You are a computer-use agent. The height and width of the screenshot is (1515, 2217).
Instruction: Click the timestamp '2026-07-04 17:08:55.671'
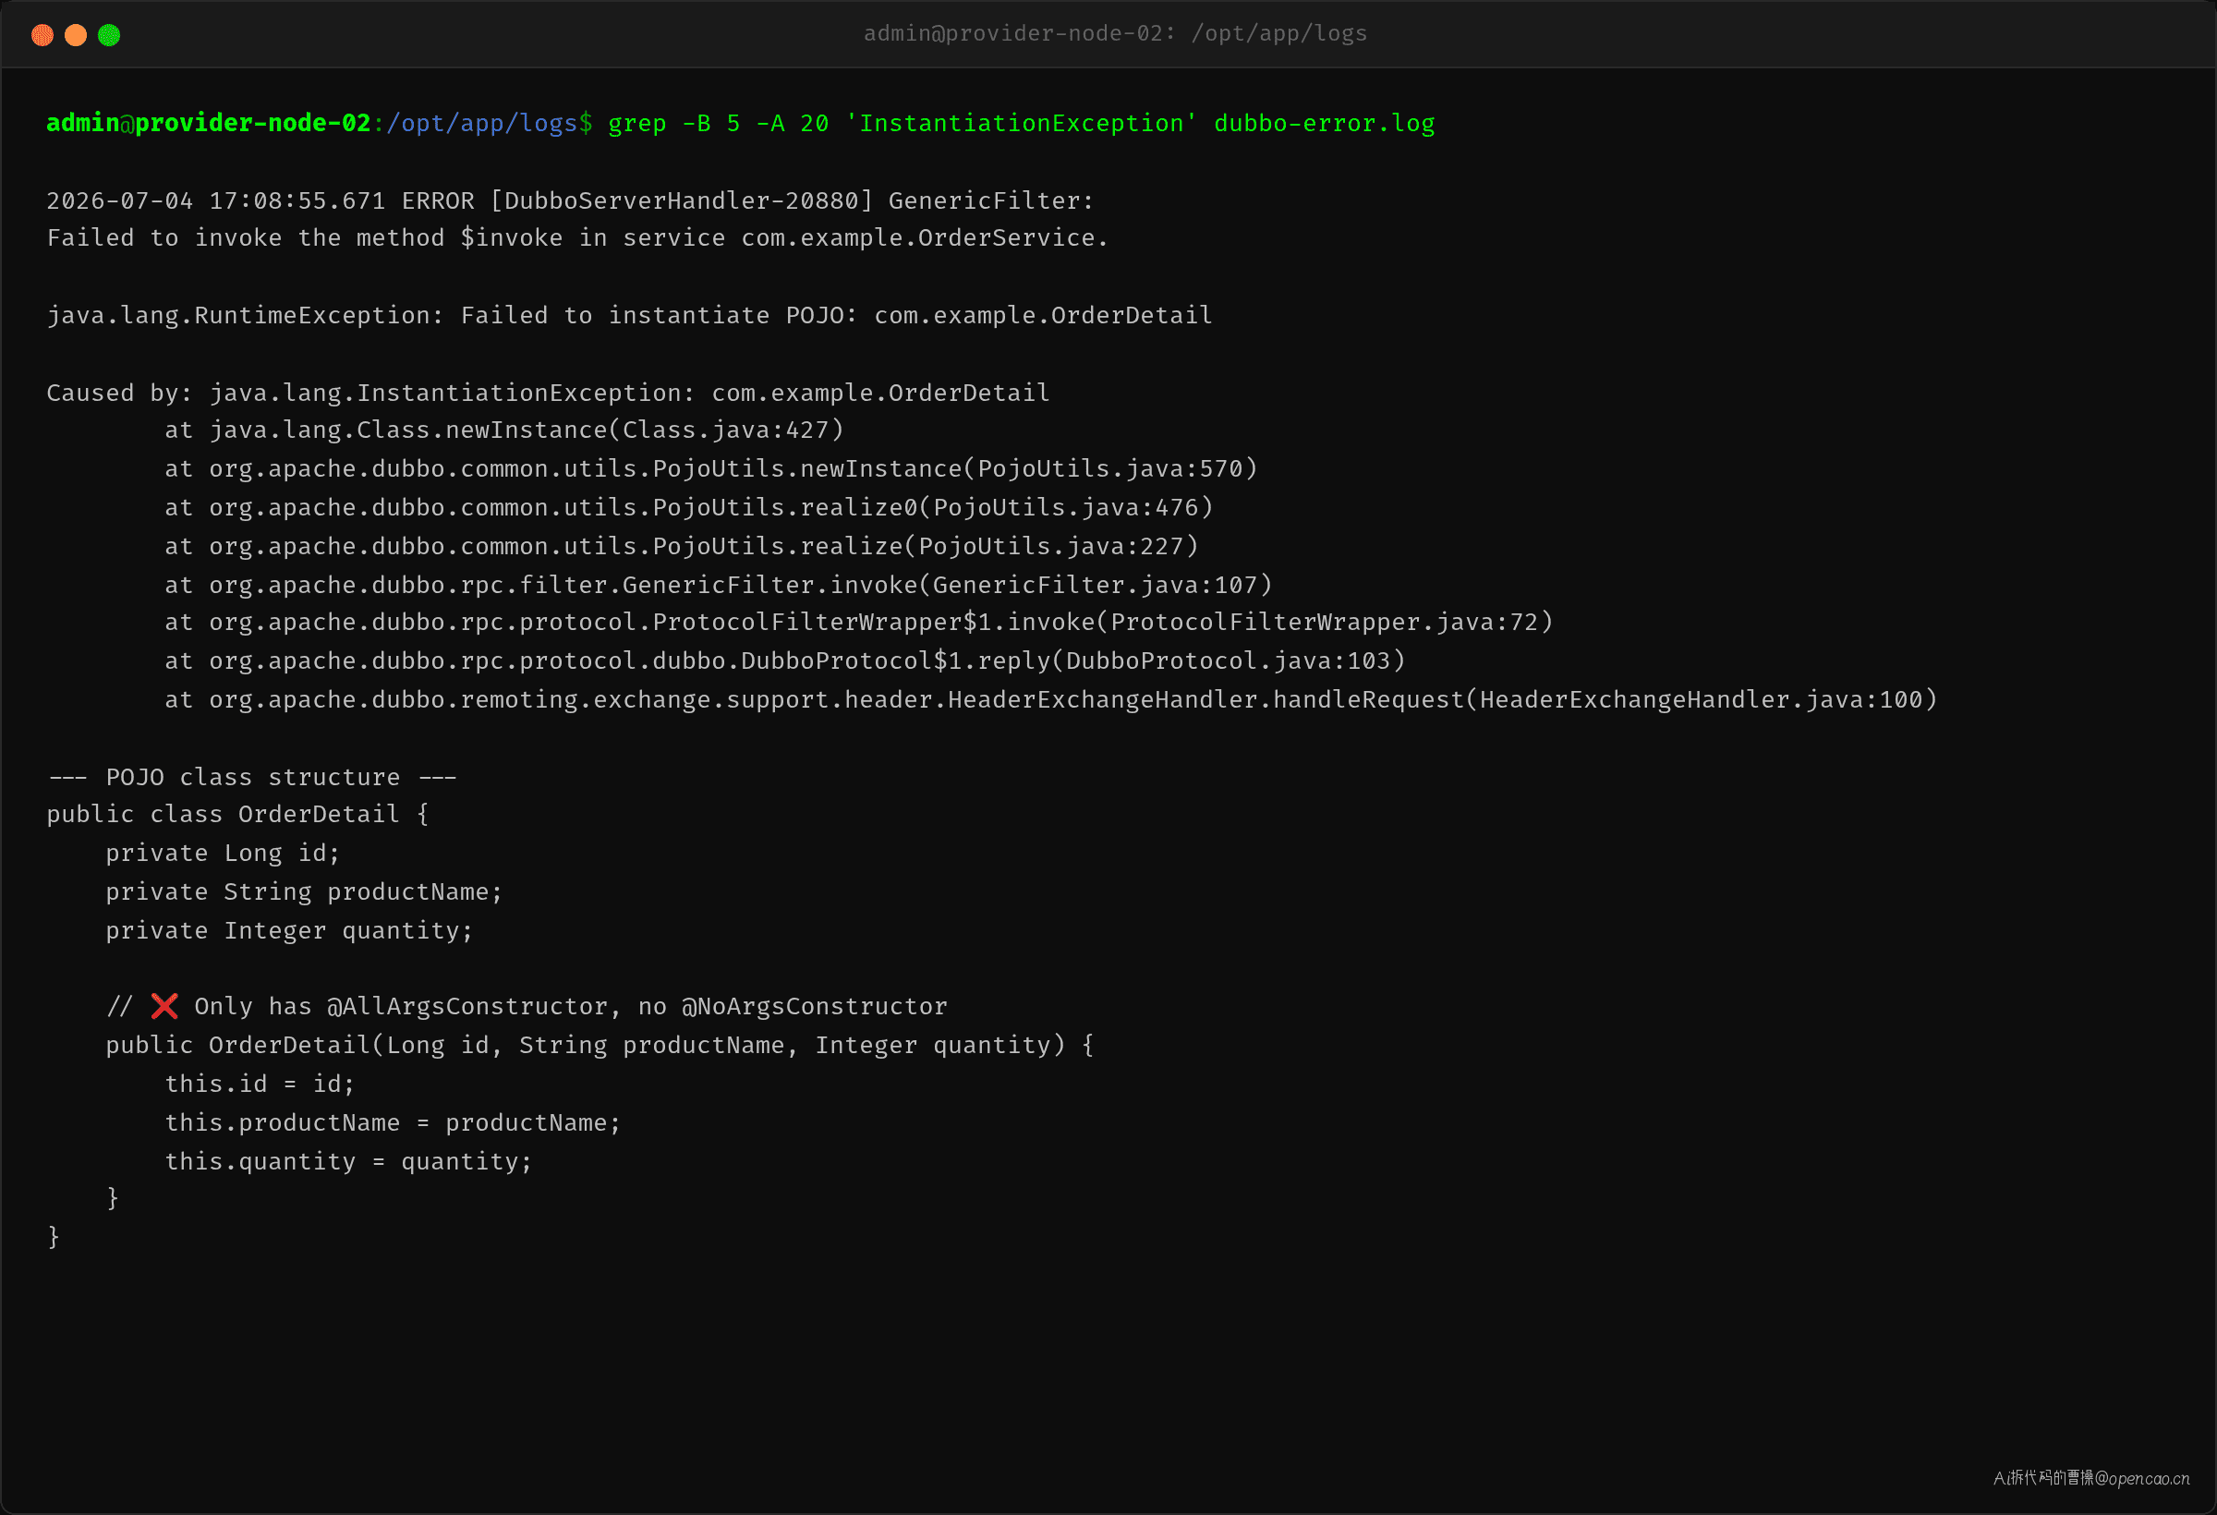215,201
